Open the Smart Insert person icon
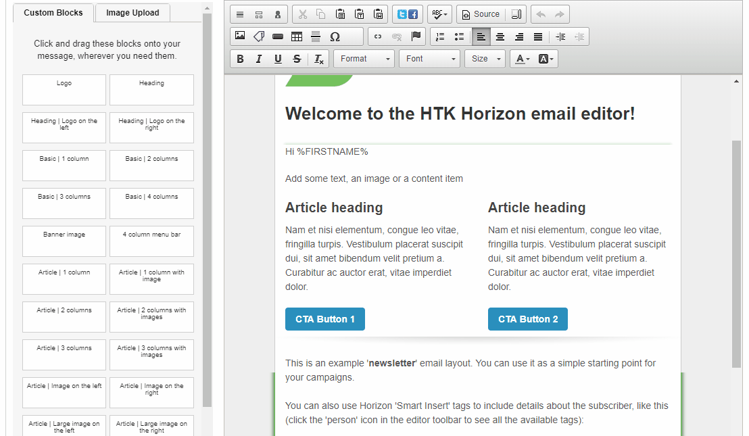 pos(276,14)
